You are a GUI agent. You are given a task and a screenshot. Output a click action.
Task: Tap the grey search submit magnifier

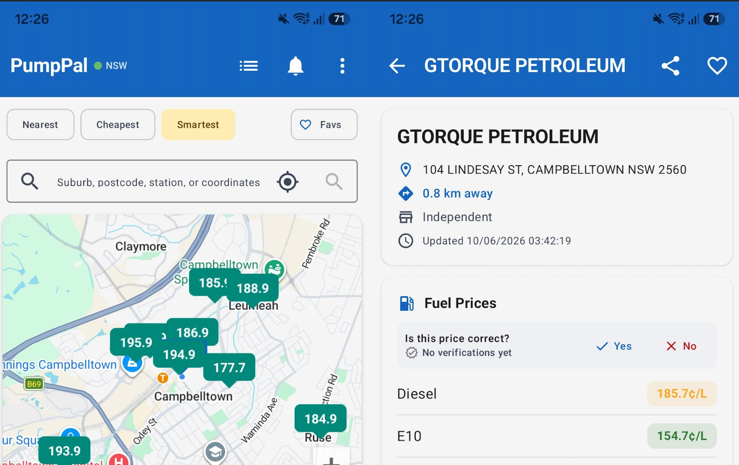334,182
